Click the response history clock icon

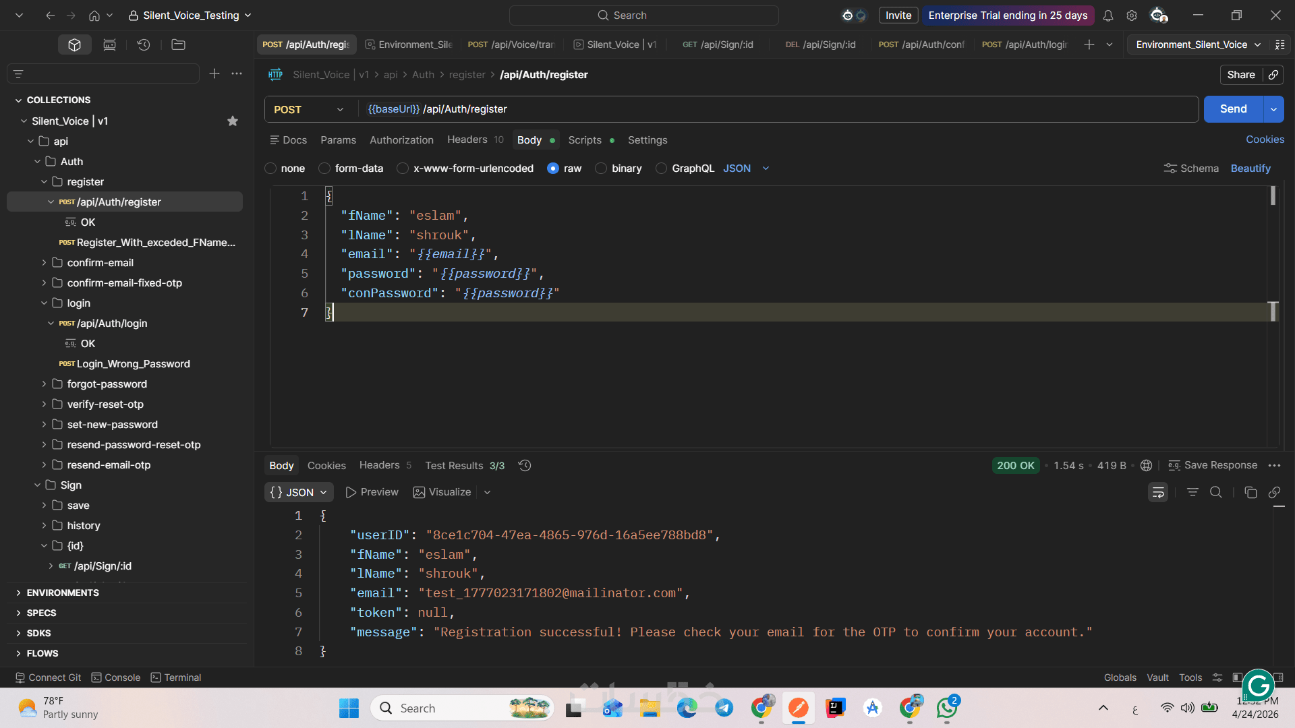click(x=525, y=466)
